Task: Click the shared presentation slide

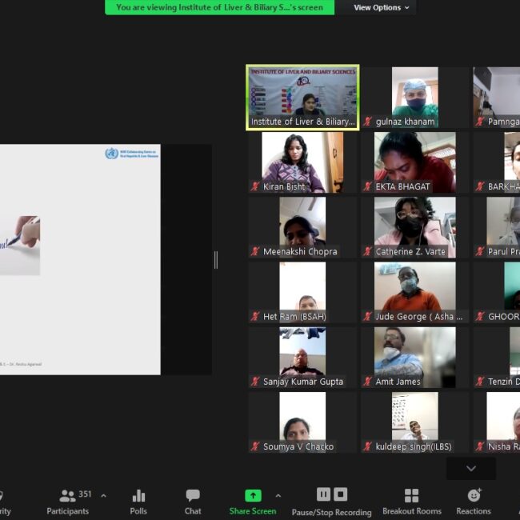Action: point(80,259)
